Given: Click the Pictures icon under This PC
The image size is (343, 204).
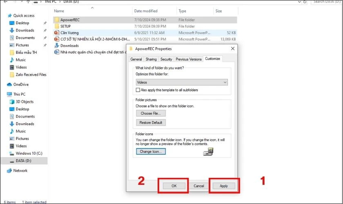Looking at the screenshot, I should tap(12, 139).
